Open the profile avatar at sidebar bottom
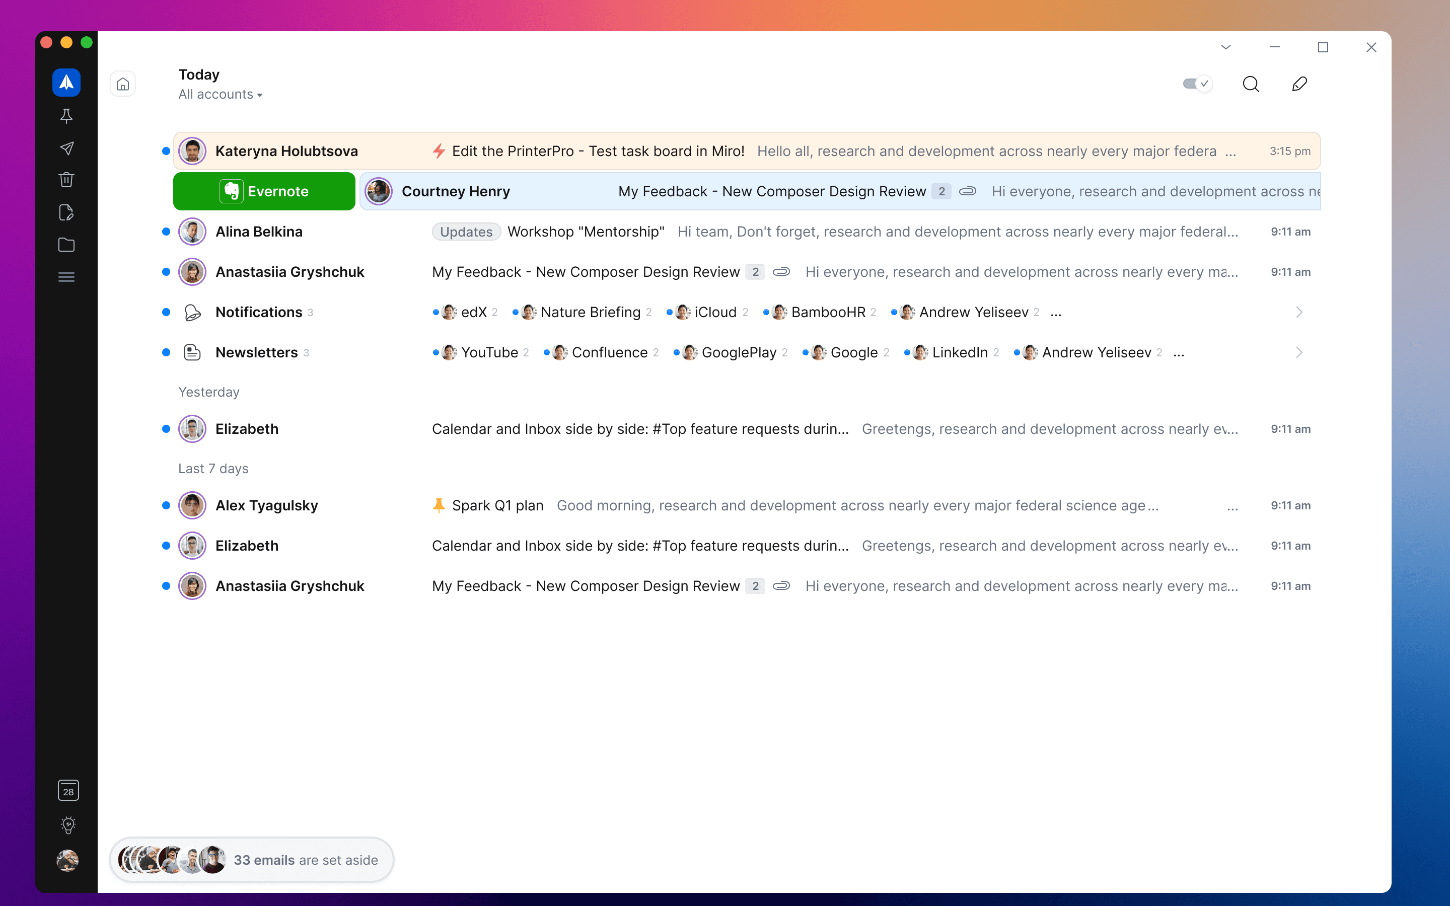The image size is (1450, 906). (67, 861)
